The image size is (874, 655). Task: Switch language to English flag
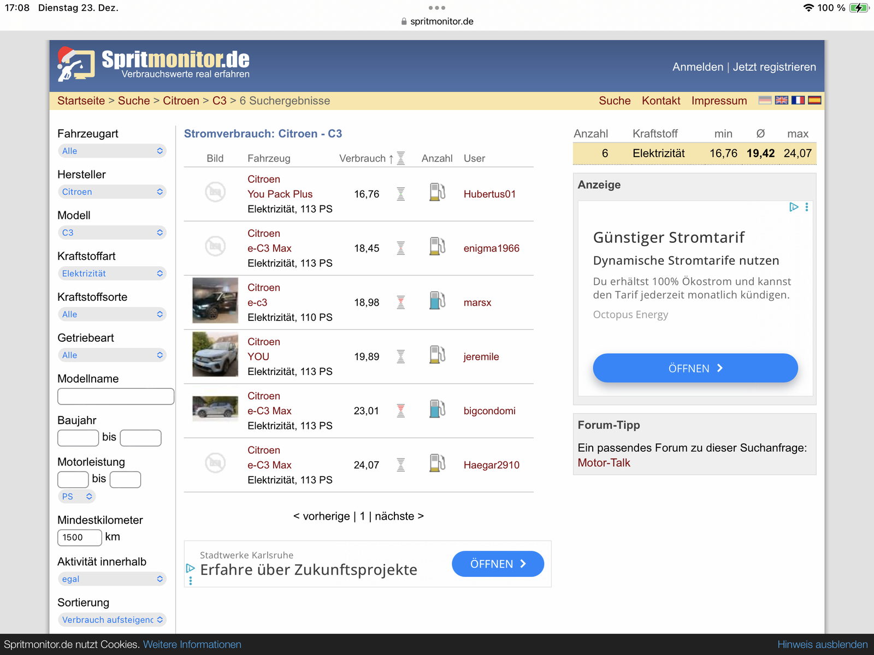pyautogui.click(x=782, y=100)
